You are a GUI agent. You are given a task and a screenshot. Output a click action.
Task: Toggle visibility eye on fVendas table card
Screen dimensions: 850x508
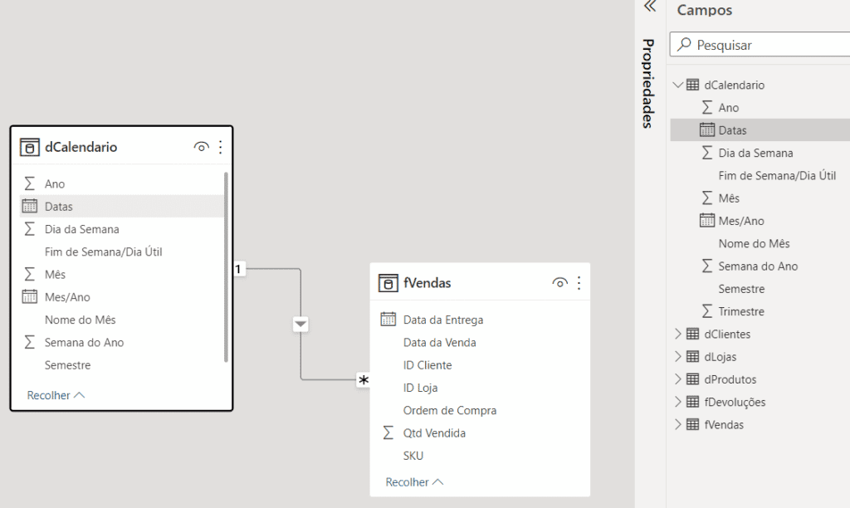560,282
